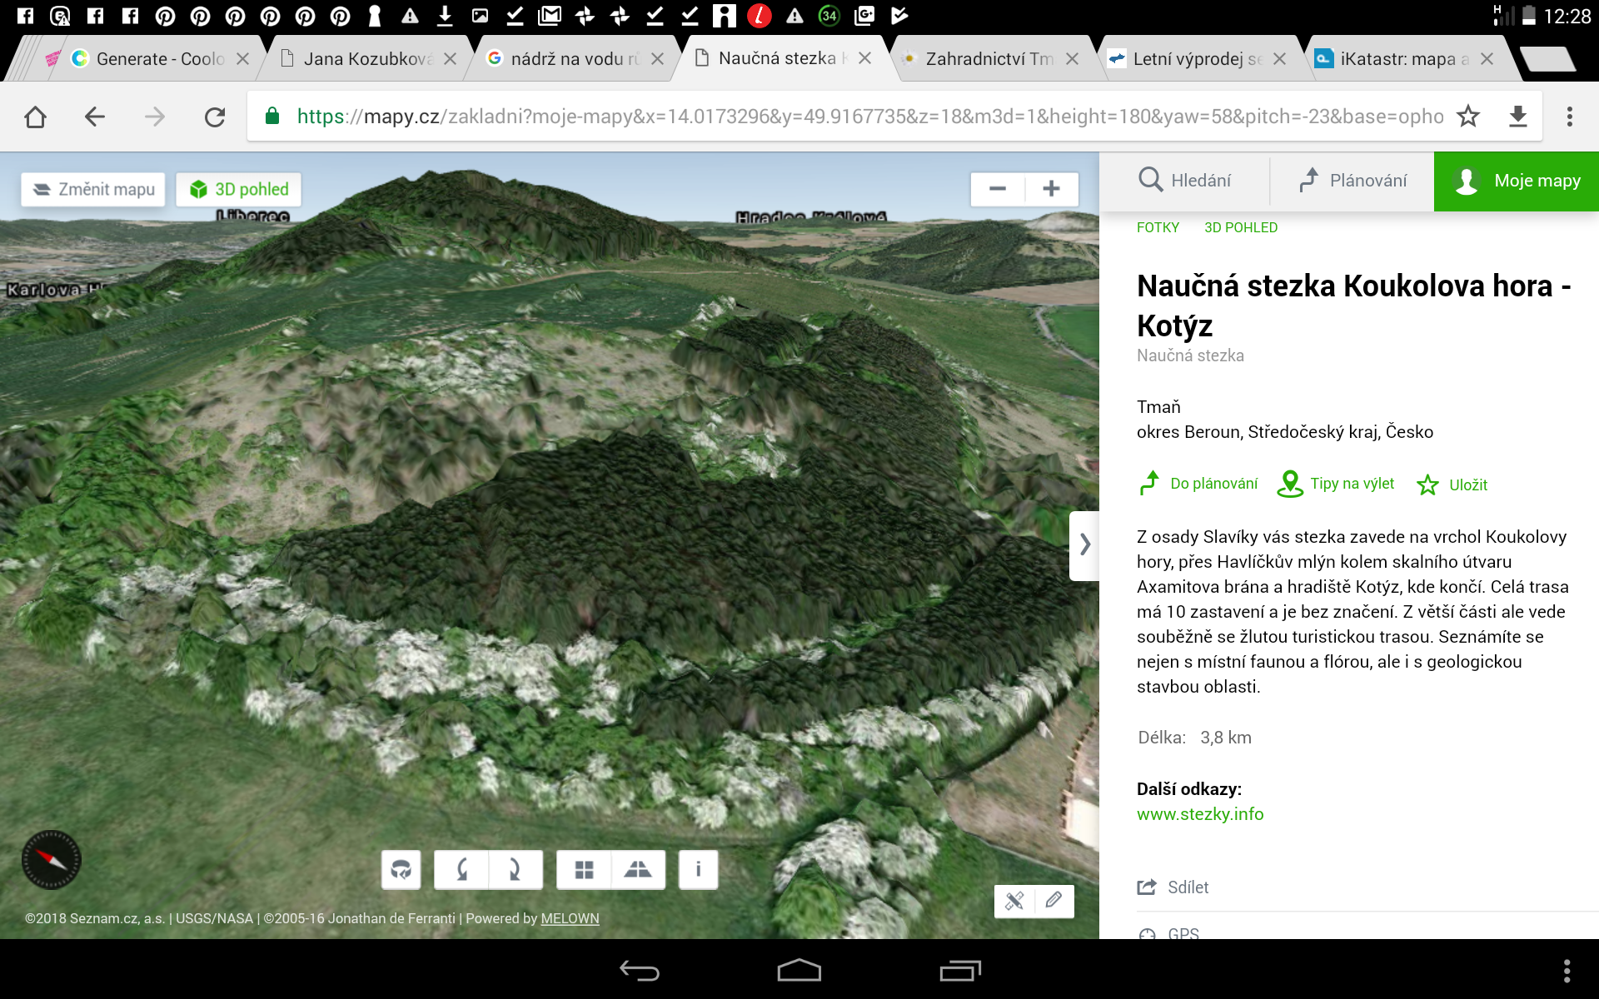The height and width of the screenshot is (999, 1599).
Task: Open the Hledání search tab
Action: [x=1184, y=181]
